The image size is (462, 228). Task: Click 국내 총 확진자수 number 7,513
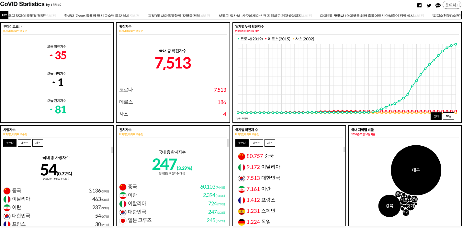[x=173, y=63]
